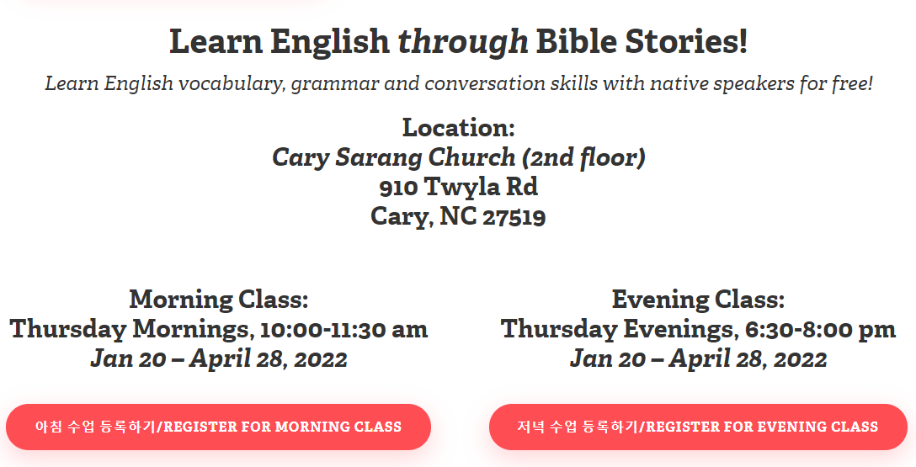Click the "Morning Class:" heading

tap(219, 299)
